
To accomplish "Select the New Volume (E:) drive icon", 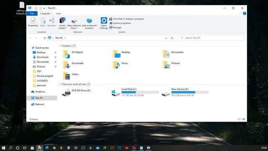I will [x=166, y=94].
